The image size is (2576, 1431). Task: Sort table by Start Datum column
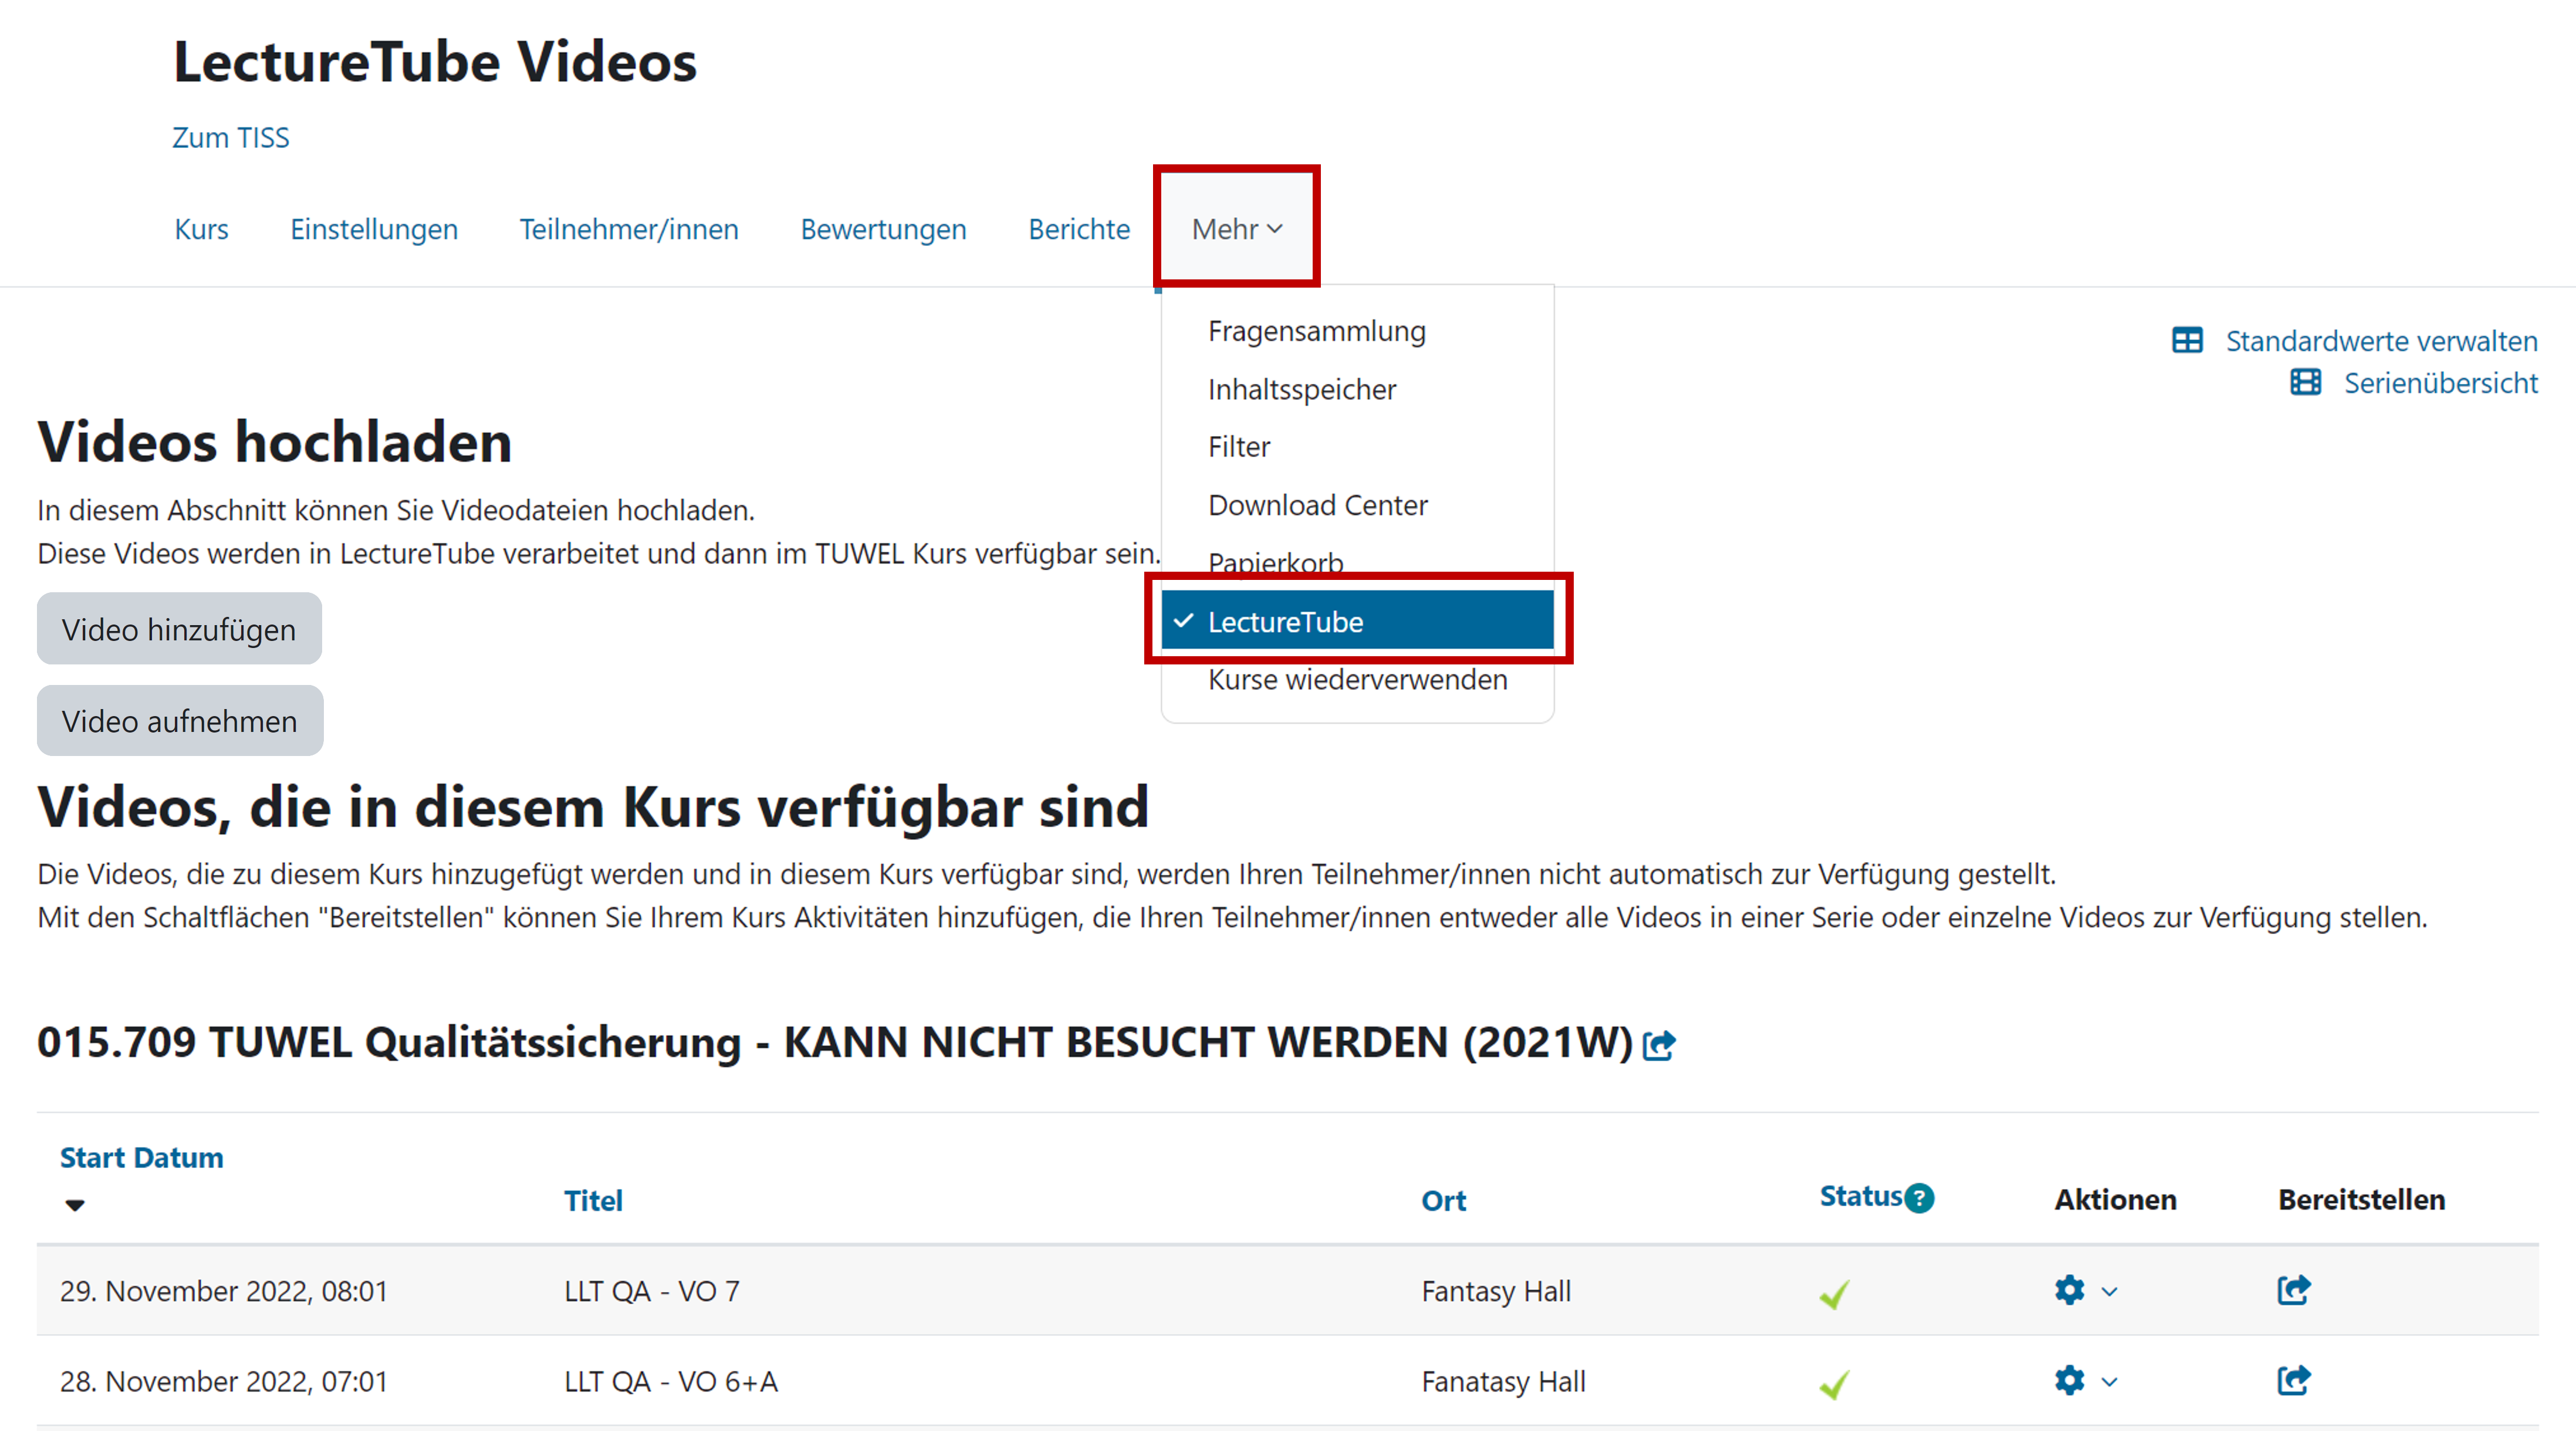141,1157
